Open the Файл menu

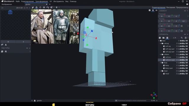click(x=18, y=1)
